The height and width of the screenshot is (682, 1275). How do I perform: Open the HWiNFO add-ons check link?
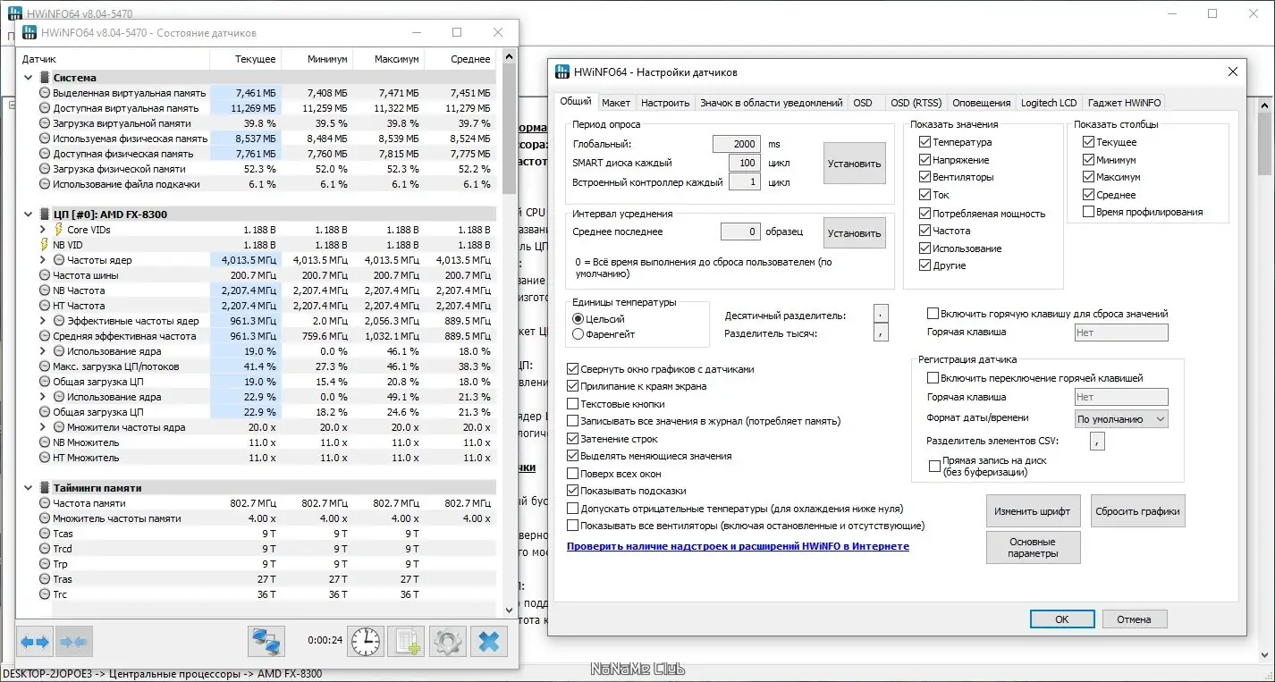738,546
